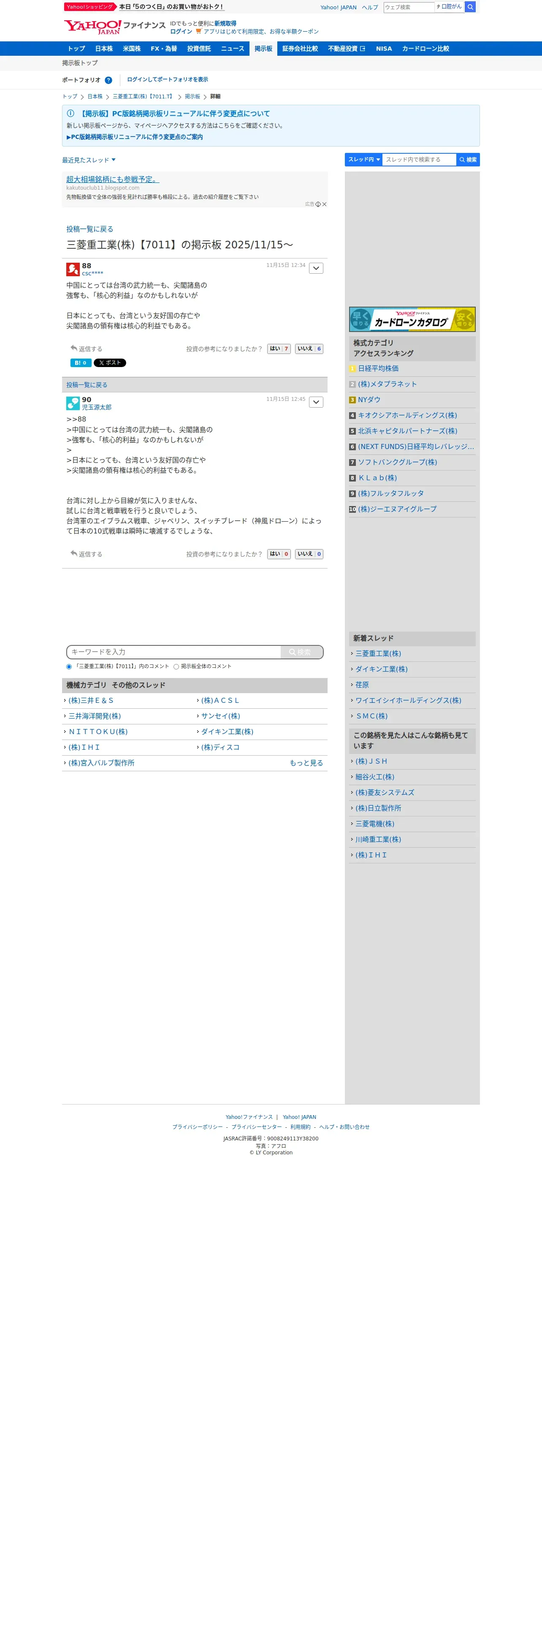Image resolution: width=542 pixels, height=1627 pixels.
Task: Click (株)ディスコ thread link
Action: pos(220,747)
